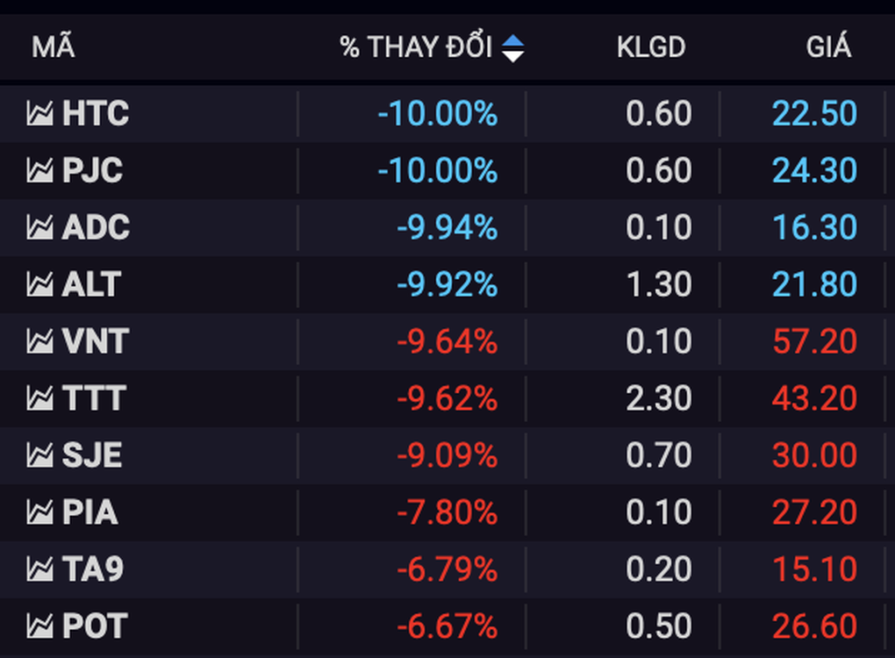Click the chart icon beside VNT
Image resolution: width=895 pixels, height=658 pixels.
coord(39,341)
